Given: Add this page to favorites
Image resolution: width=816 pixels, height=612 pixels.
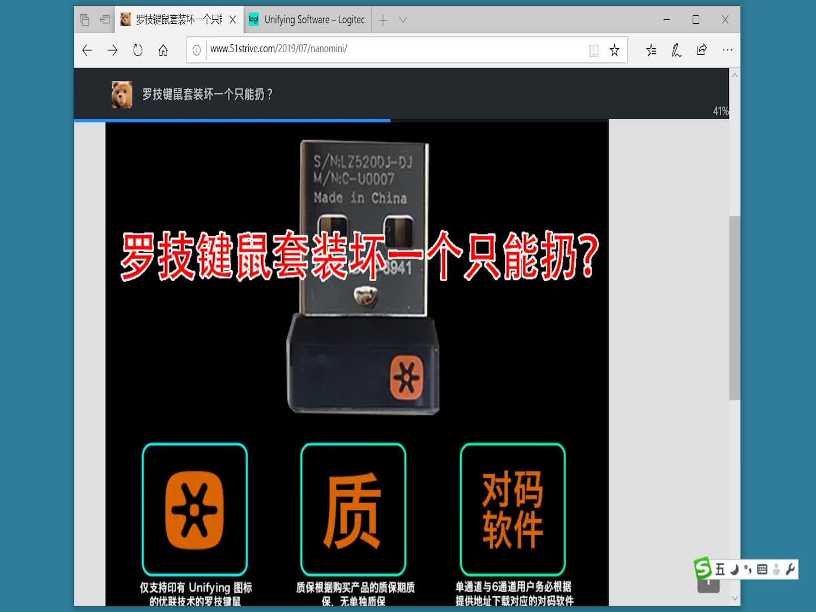Looking at the screenshot, I should tap(614, 50).
